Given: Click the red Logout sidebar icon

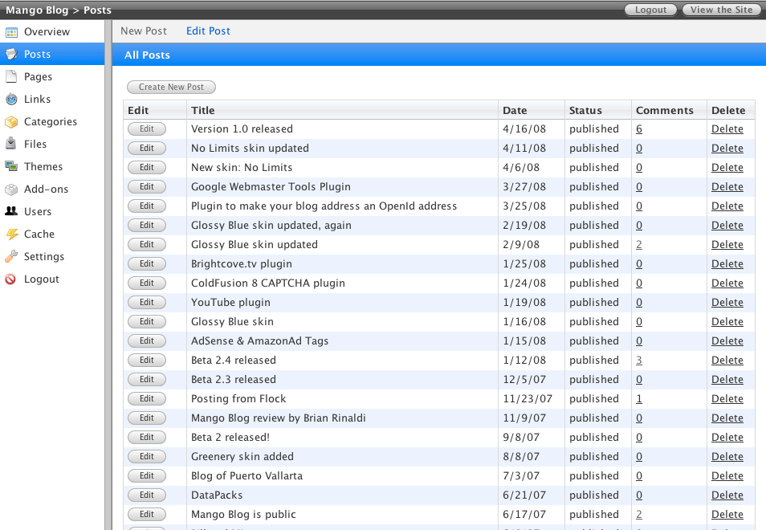Looking at the screenshot, I should tap(10, 279).
